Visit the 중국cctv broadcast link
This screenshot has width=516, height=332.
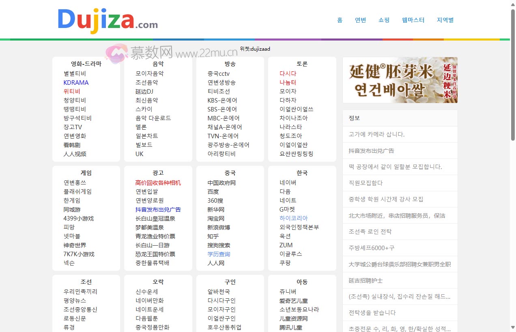click(x=218, y=74)
